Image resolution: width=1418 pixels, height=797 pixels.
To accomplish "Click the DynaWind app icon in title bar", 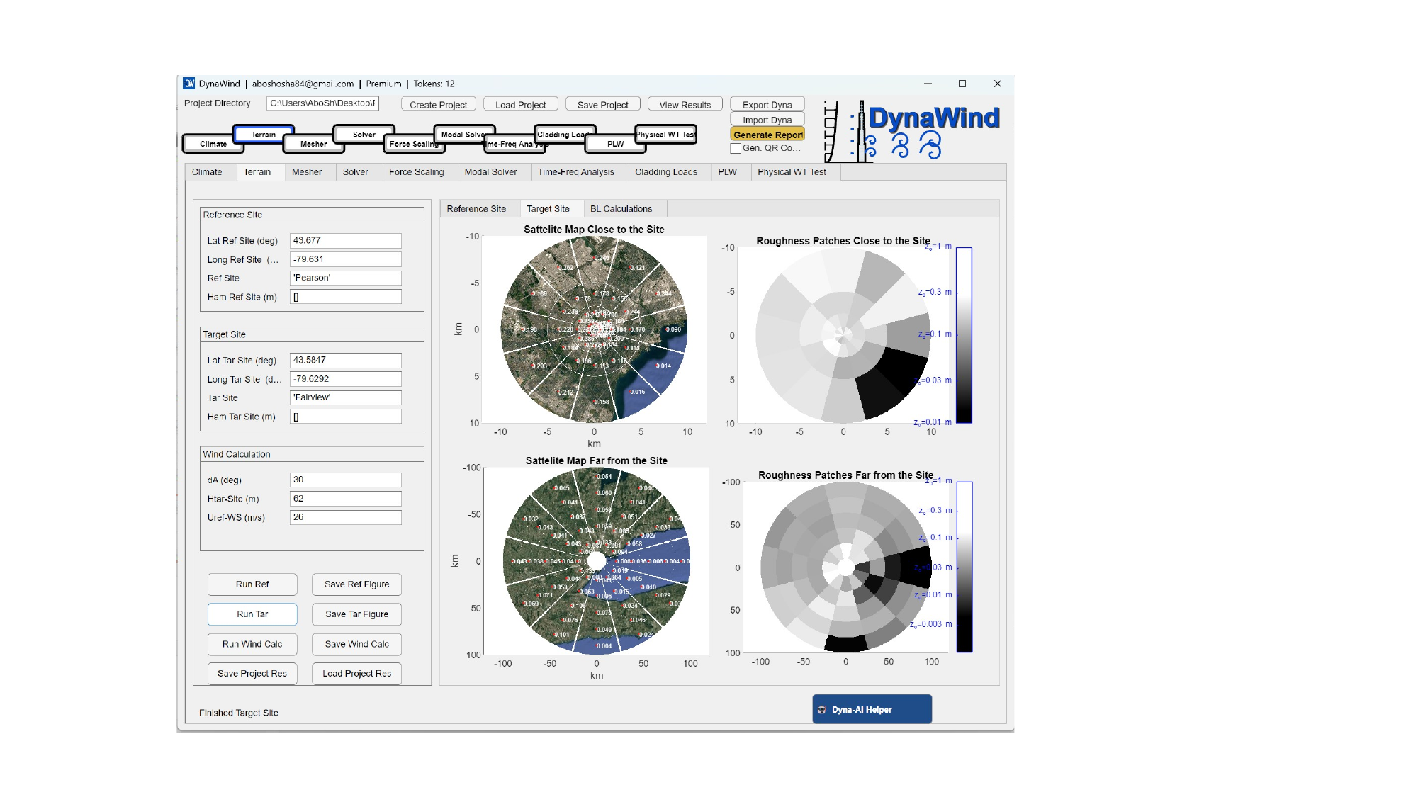I will click(189, 84).
